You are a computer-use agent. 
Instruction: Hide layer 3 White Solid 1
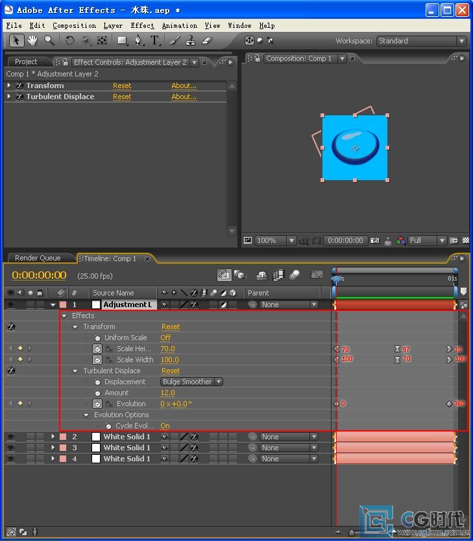click(x=11, y=448)
